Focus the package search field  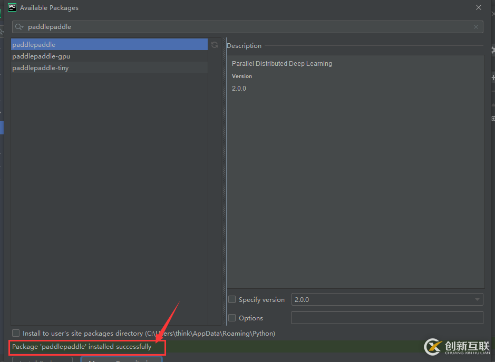pos(248,27)
